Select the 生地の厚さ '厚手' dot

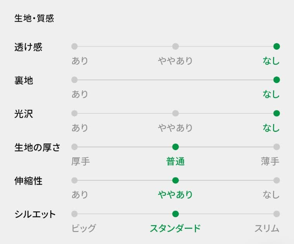tap(74, 147)
